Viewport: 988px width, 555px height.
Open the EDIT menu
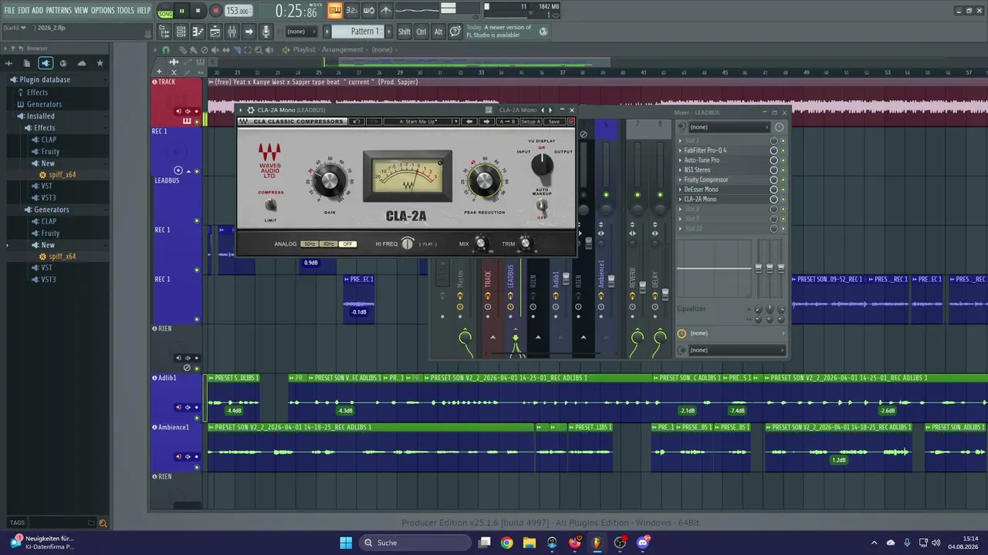point(24,10)
